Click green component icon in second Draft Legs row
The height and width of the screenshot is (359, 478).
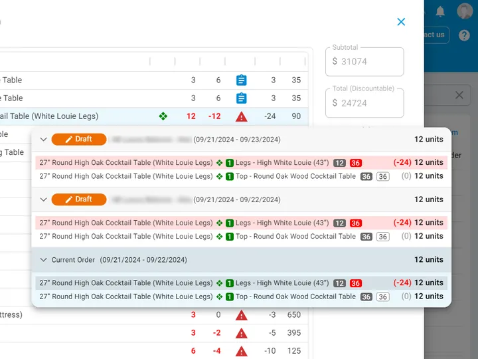click(x=219, y=223)
